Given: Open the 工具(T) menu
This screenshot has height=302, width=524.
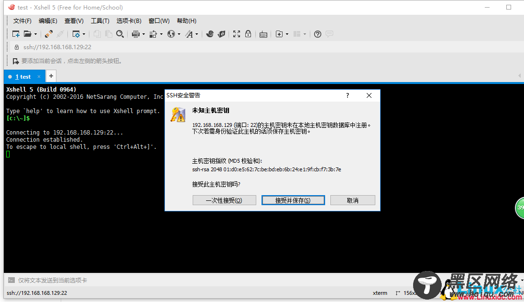Looking at the screenshot, I should (x=100, y=21).
